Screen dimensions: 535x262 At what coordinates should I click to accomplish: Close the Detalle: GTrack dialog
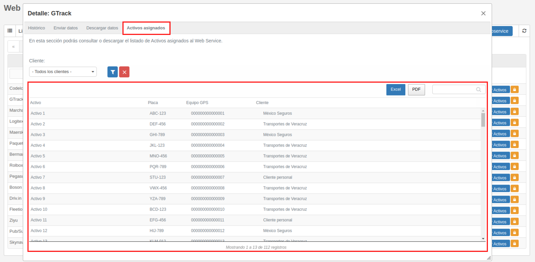(483, 13)
